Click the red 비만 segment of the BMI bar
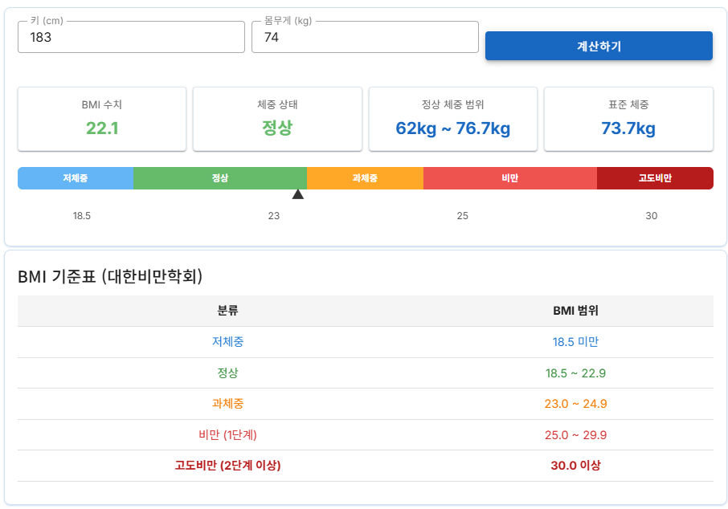 click(x=509, y=178)
